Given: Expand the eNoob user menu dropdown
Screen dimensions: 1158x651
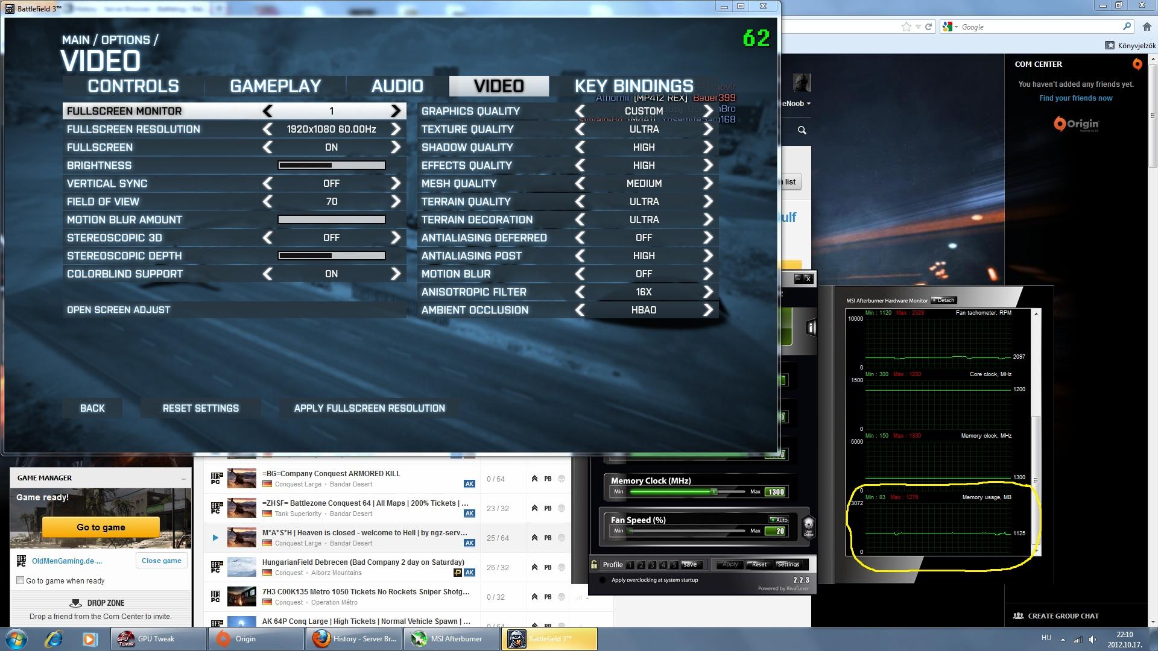Looking at the screenshot, I should pos(808,104).
